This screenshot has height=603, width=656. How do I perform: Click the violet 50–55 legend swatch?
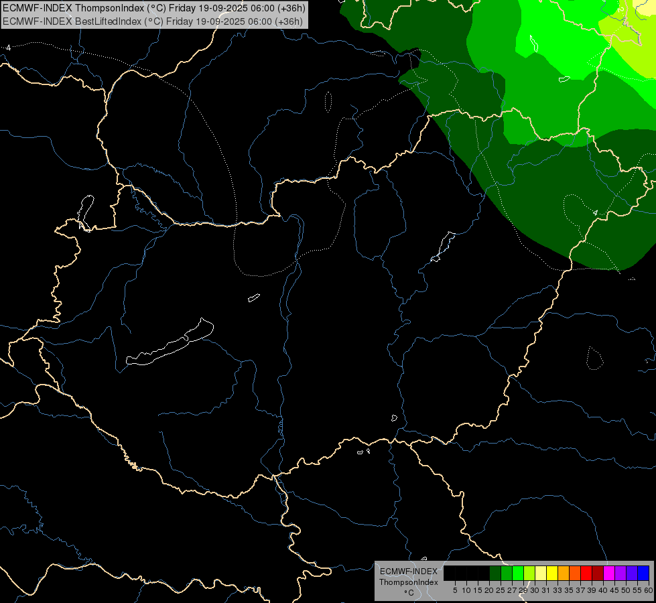632,573
